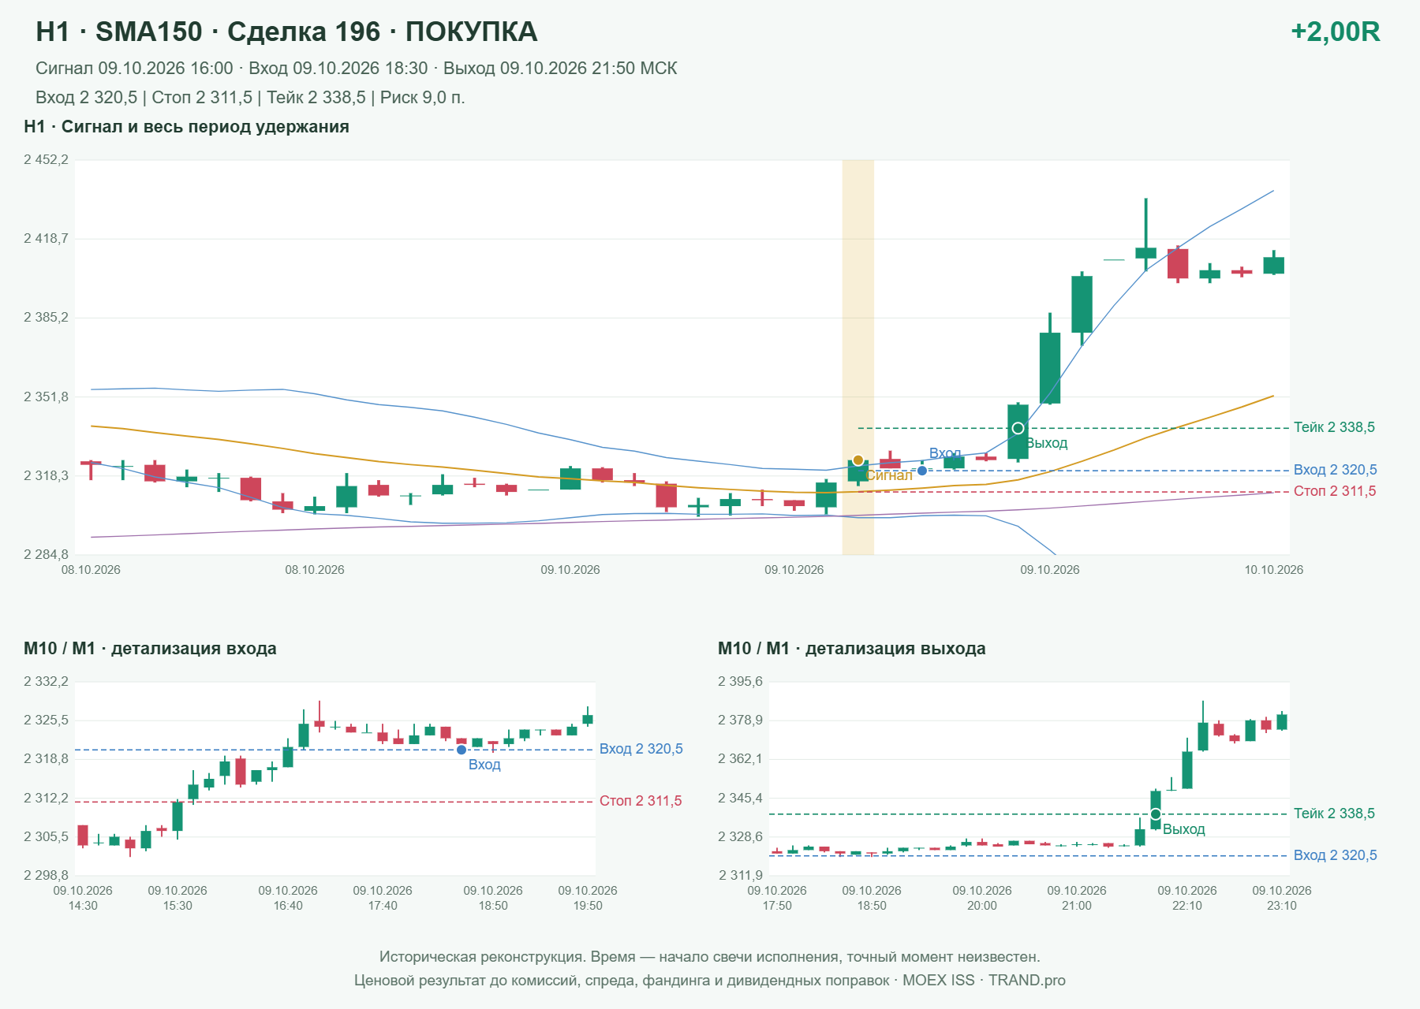Screen dimensions: 1420x1009
Task: Click the '14:30' time label in entry chart
Action: coord(83,906)
